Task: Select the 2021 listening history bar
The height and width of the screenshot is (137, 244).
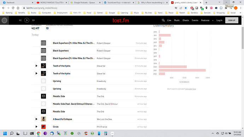Action: click(182, 70)
